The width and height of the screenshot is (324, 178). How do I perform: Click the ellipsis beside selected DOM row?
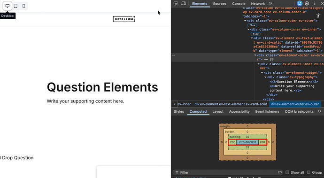pyautogui.click(x=173, y=55)
